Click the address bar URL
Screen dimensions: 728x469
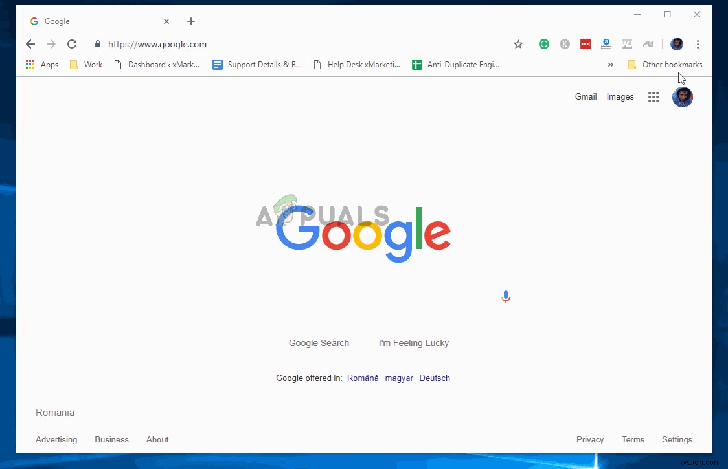(157, 44)
